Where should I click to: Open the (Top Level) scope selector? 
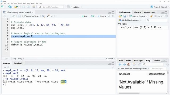(18, 59)
